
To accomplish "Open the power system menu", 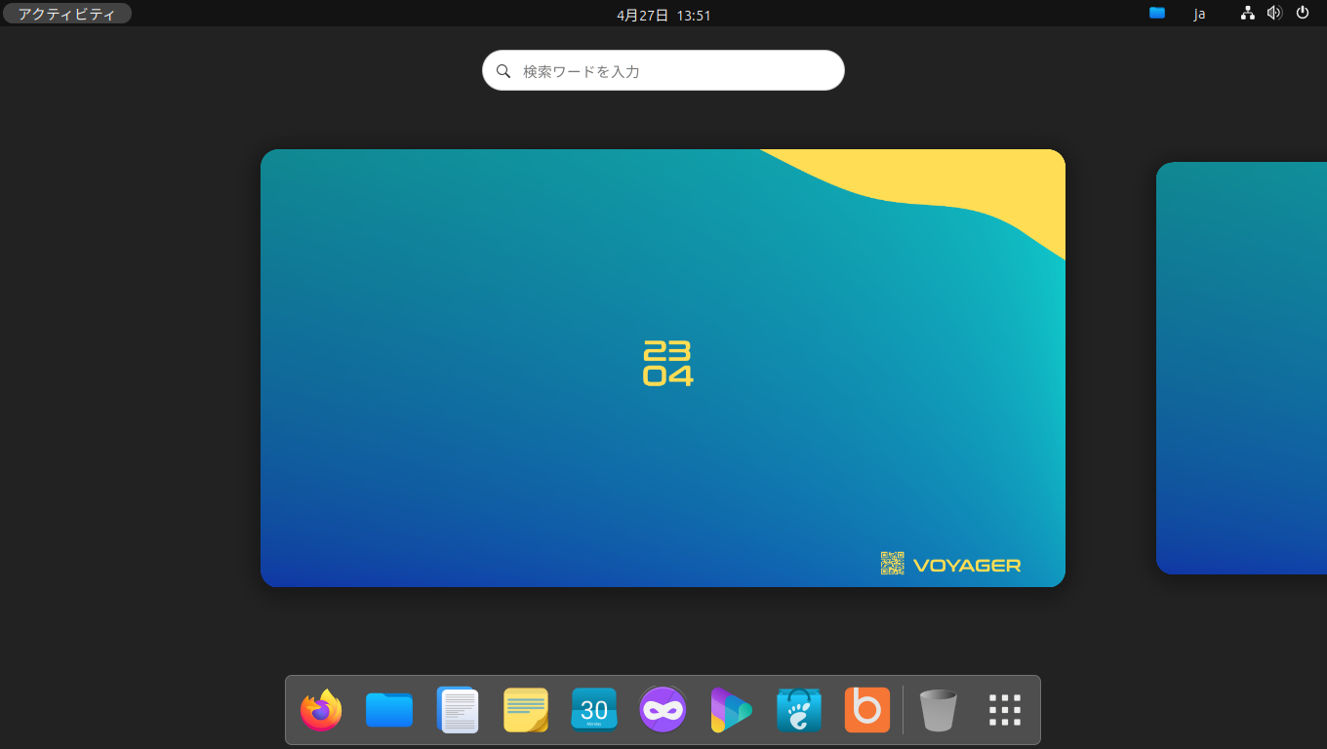I will point(1302,14).
